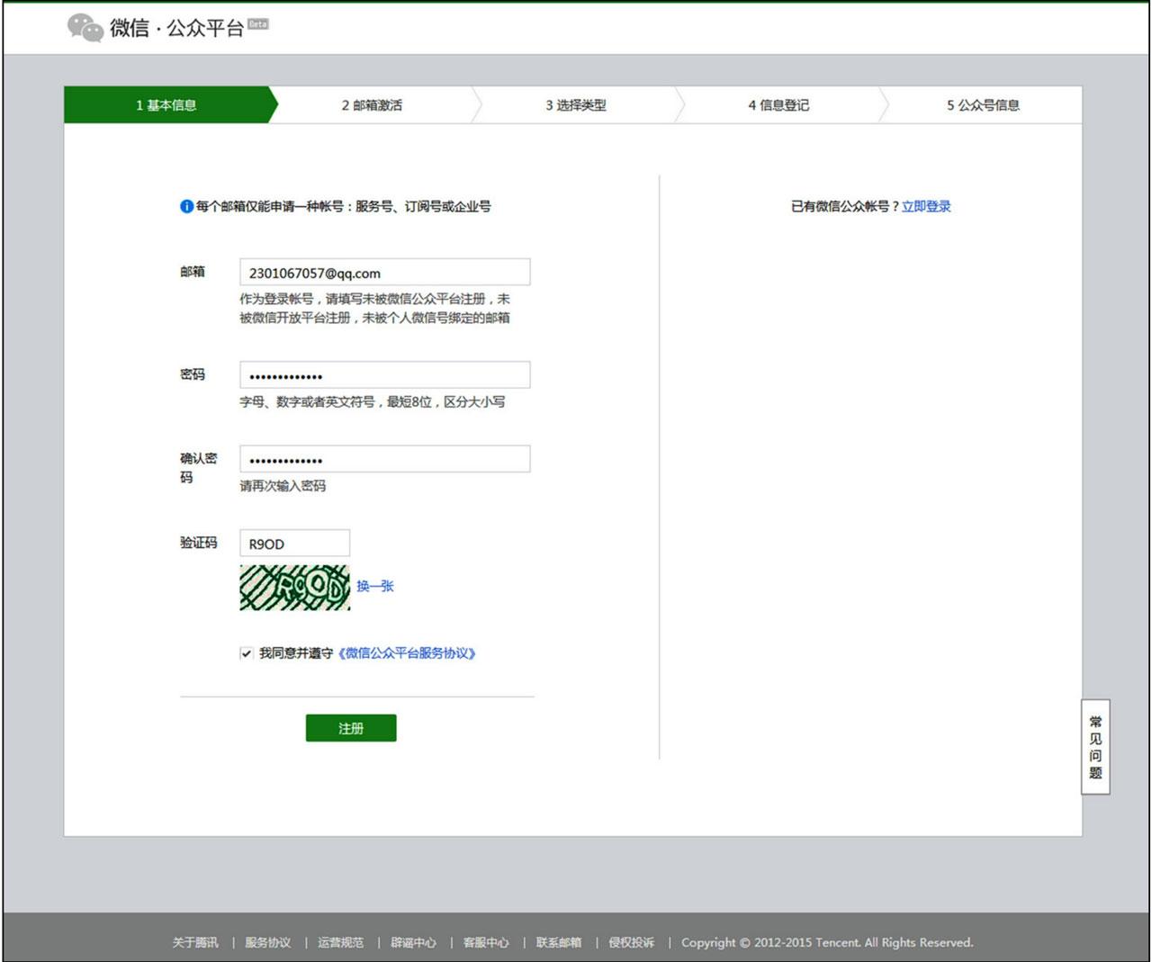Click the Copyright 2012-2015 Tencent text
Screen dimensions: 1152x962
coord(827,942)
